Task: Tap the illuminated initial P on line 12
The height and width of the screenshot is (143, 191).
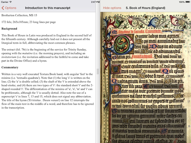Action: 116,89
